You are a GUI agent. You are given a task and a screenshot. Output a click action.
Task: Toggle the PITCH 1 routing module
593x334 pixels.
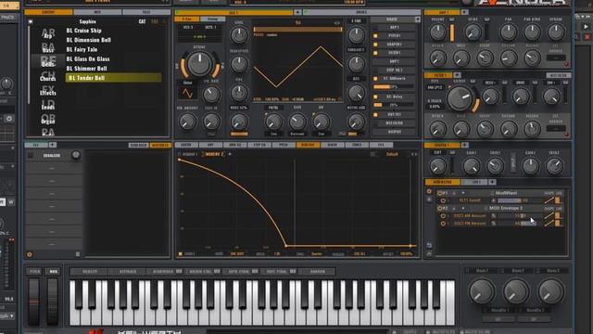[x=375, y=36]
